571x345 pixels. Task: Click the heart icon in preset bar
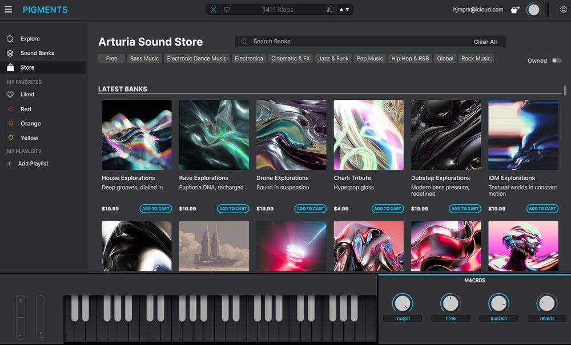[x=227, y=10]
